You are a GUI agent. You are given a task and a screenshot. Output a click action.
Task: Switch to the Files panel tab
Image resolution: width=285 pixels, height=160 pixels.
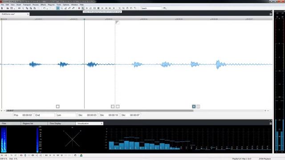[10, 124]
